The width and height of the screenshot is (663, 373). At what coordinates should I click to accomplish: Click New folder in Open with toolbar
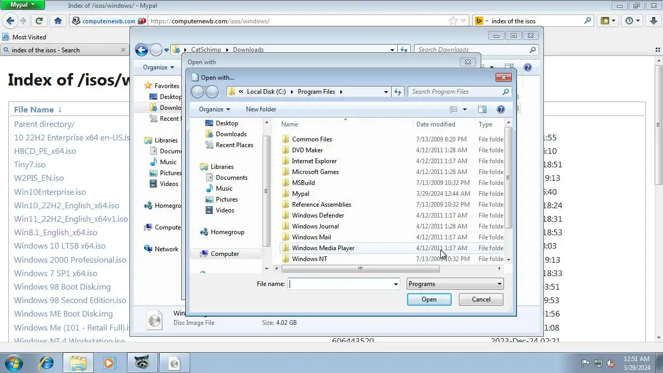[x=261, y=109]
